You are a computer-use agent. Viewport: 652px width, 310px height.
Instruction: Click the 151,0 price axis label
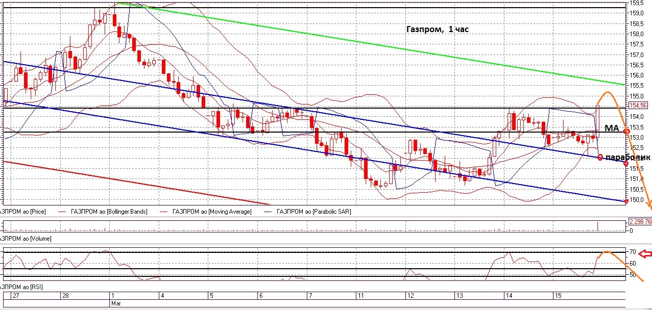coord(636,179)
